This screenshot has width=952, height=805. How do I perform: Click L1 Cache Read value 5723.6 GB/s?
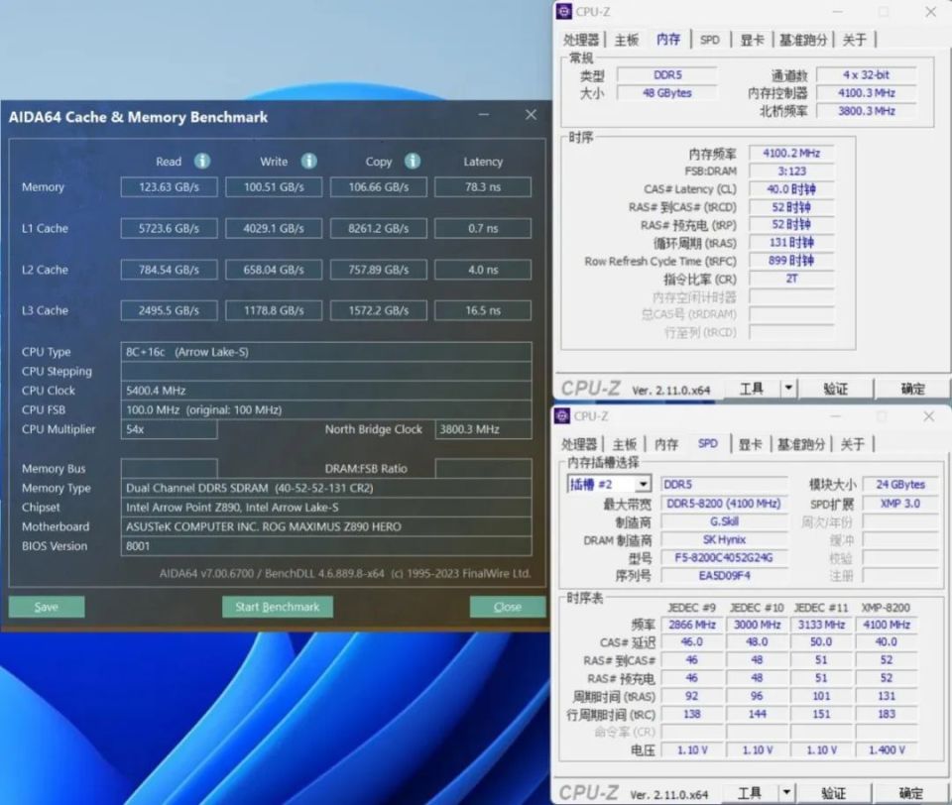169,228
